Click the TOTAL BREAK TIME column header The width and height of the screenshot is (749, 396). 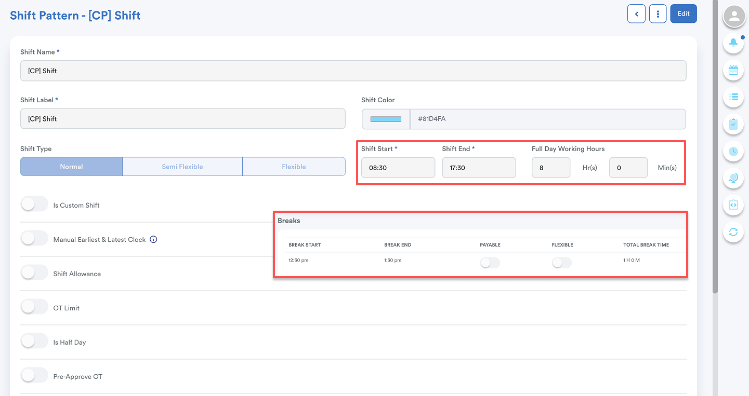click(646, 245)
